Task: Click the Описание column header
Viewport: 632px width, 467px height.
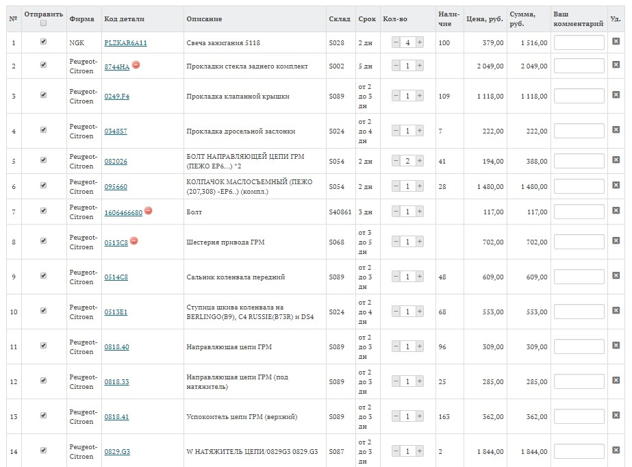Action: tap(204, 18)
